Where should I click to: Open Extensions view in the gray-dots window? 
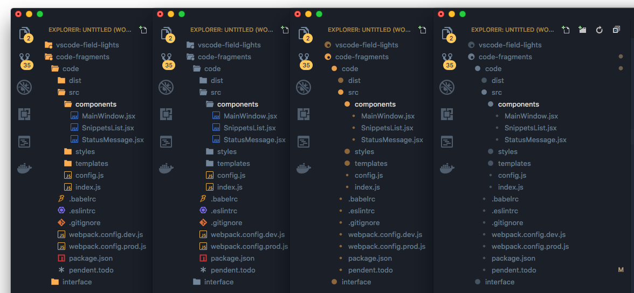tap(447, 114)
